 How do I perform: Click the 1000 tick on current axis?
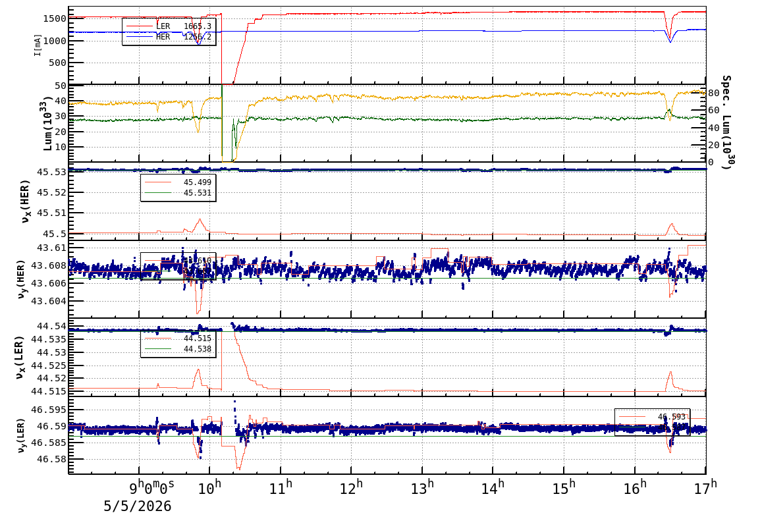(x=55, y=41)
